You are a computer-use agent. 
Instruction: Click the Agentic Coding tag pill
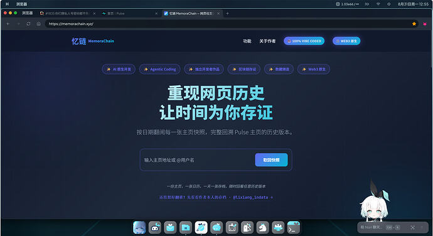(x=159, y=69)
